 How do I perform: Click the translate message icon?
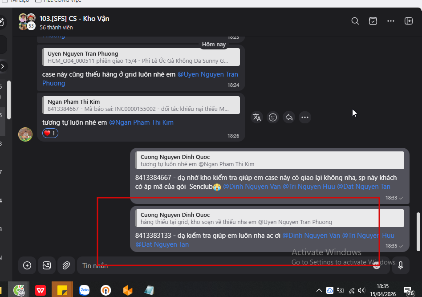pyautogui.click(x=257, y=118)
